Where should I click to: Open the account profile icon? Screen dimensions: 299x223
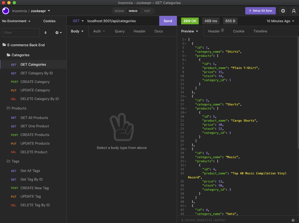tap(294, 11)
